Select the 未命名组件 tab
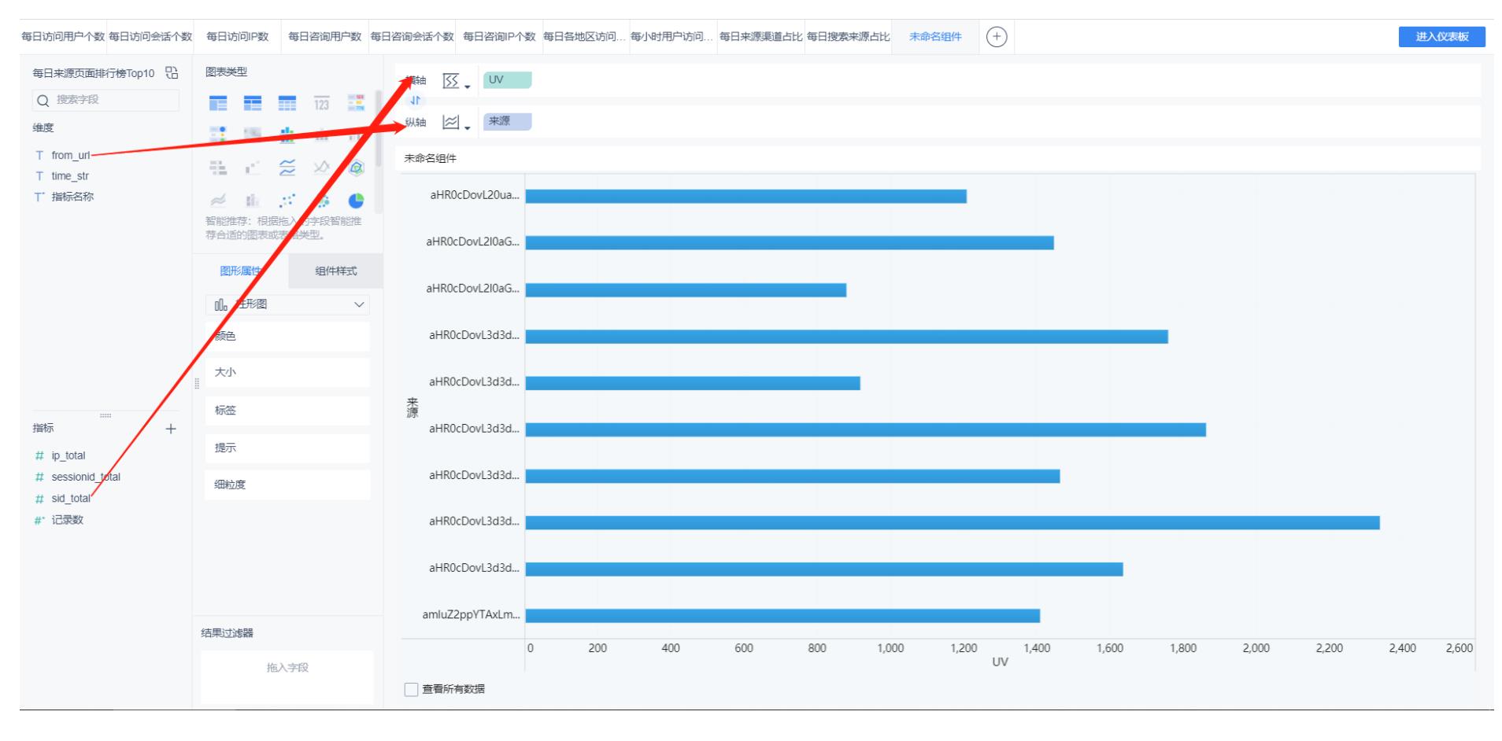Screen dimensions: 1502x741 [x=935, y=37]
